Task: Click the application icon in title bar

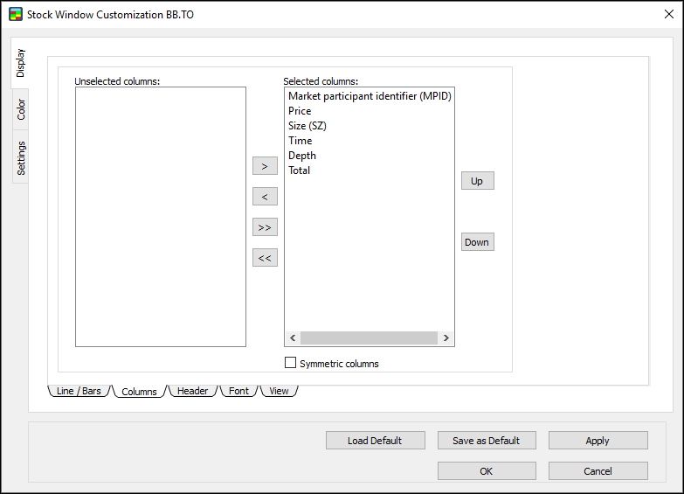Action: coord(15,14)
